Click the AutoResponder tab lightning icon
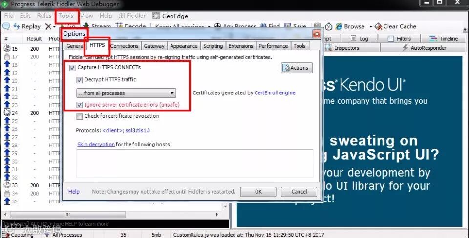 405,48
